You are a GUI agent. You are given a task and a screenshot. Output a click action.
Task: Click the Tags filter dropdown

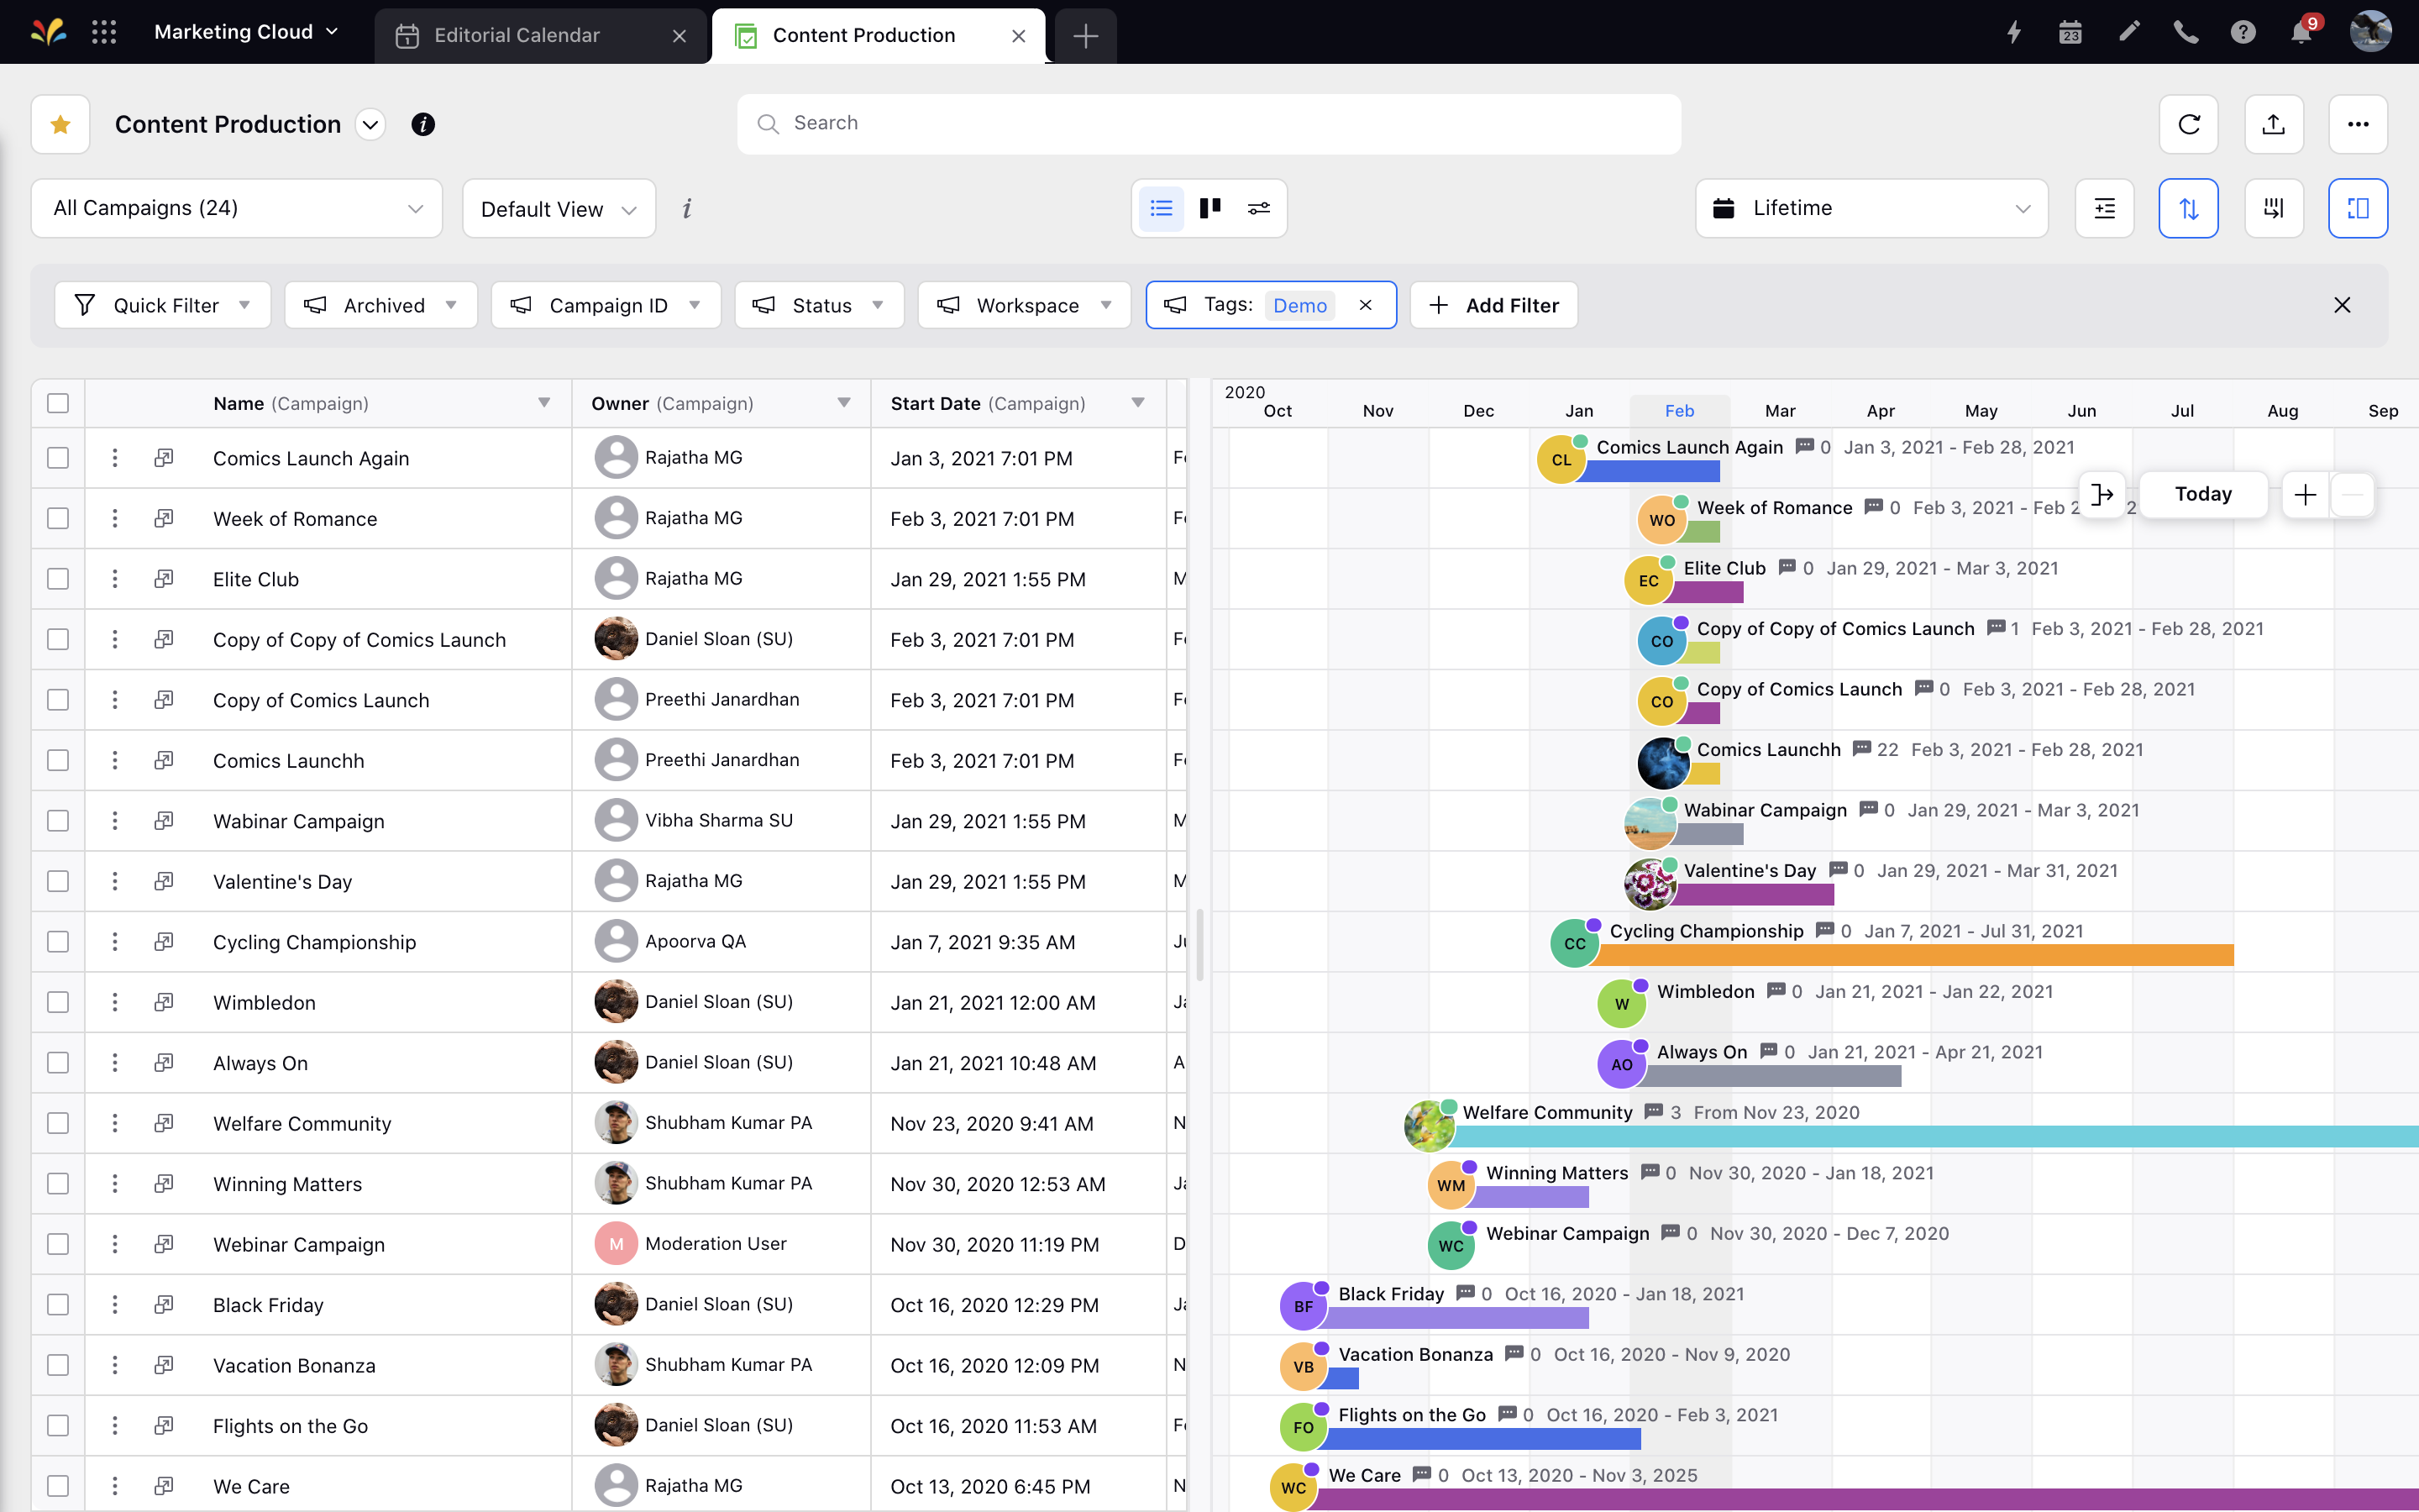1266,305
